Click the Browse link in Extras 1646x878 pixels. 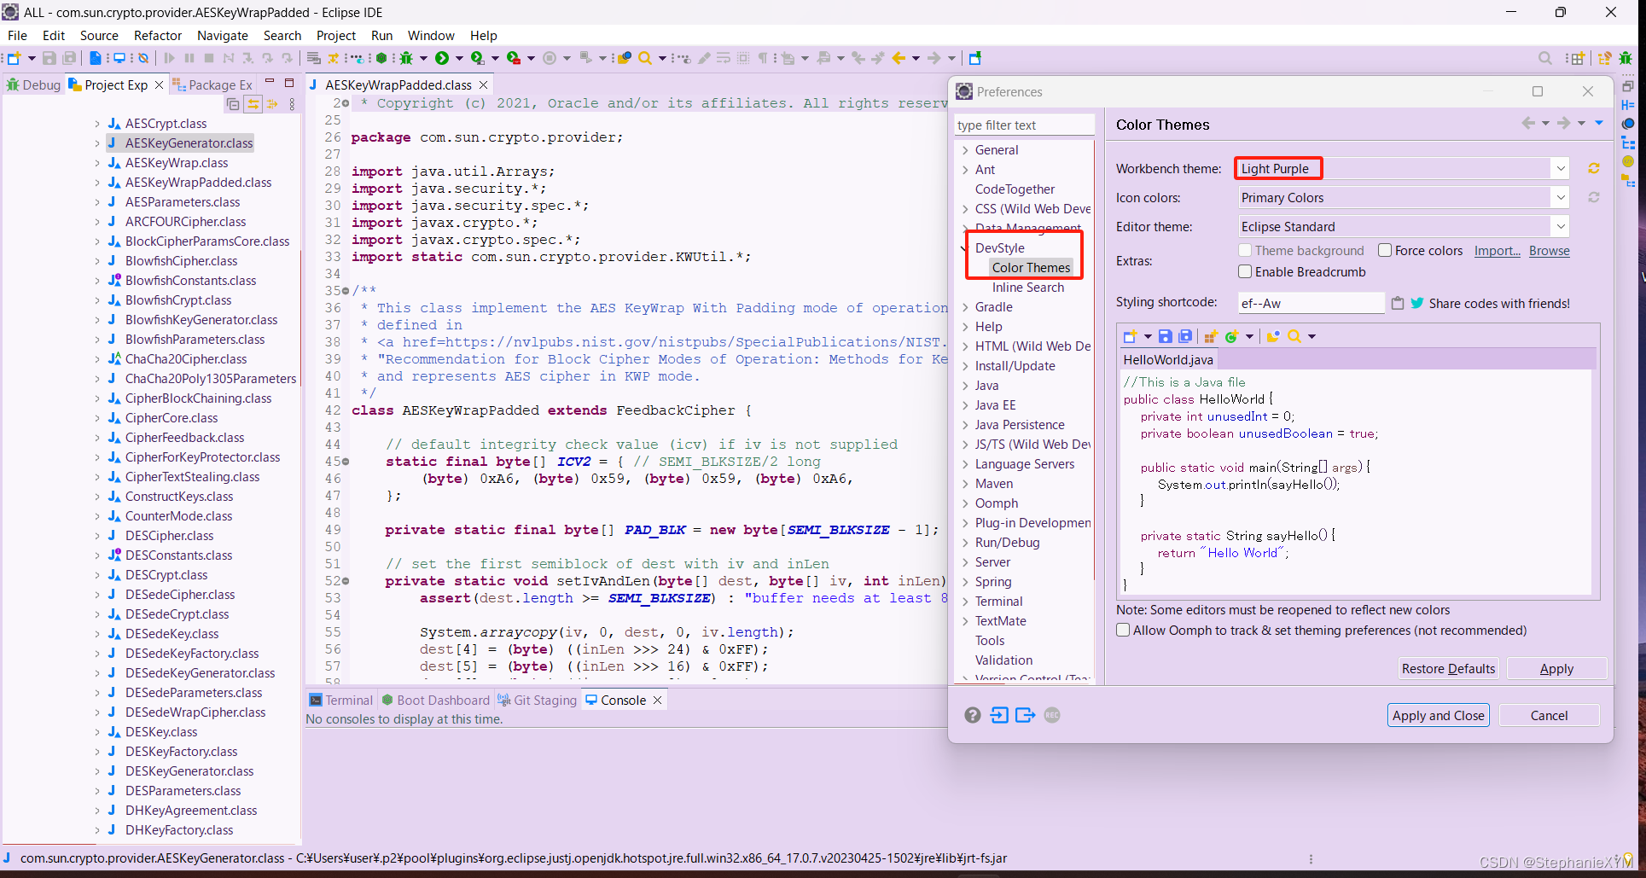click(x=1549, y=251)
